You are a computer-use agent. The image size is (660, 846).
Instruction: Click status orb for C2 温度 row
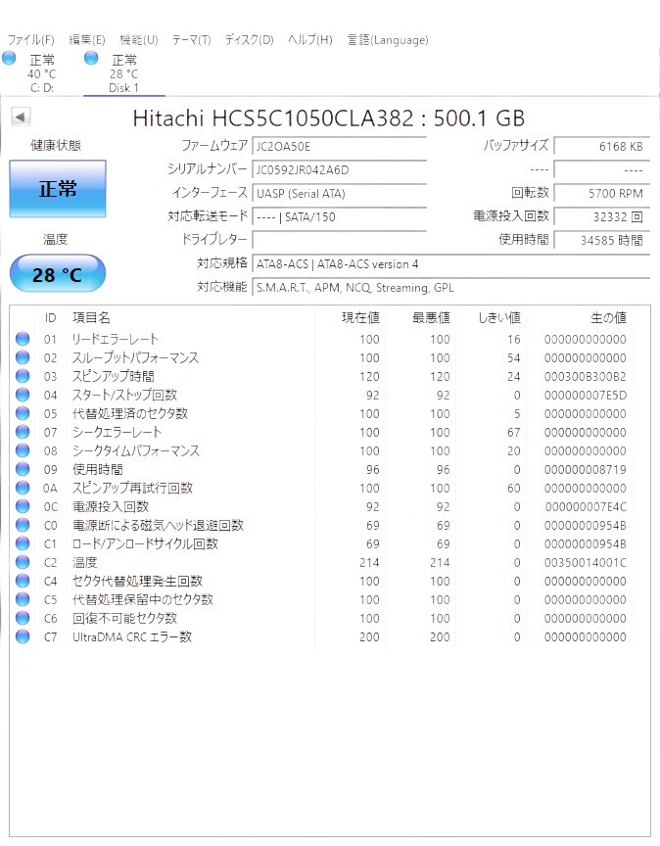coord(23,562)
